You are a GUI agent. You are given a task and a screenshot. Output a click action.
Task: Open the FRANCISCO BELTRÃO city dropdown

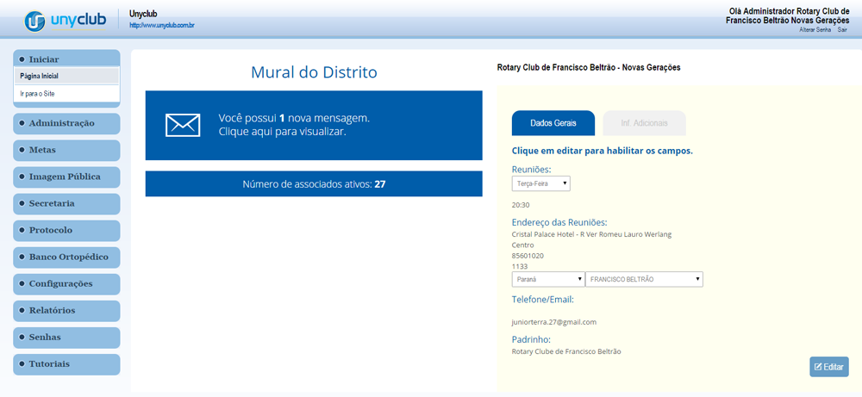click(x=644, y=280)
